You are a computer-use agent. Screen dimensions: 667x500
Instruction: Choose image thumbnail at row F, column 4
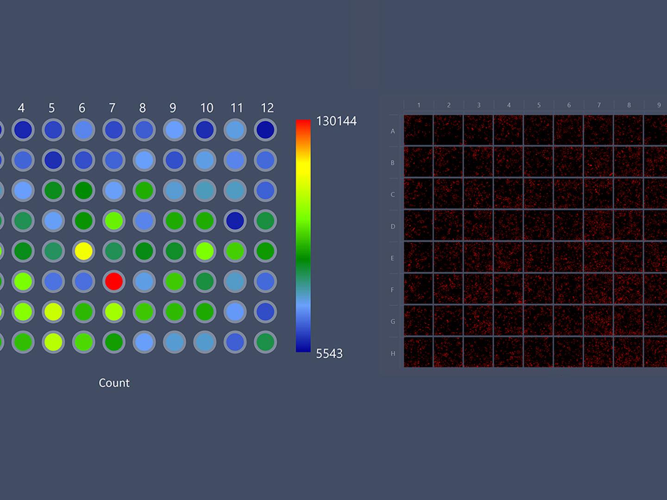509,289
